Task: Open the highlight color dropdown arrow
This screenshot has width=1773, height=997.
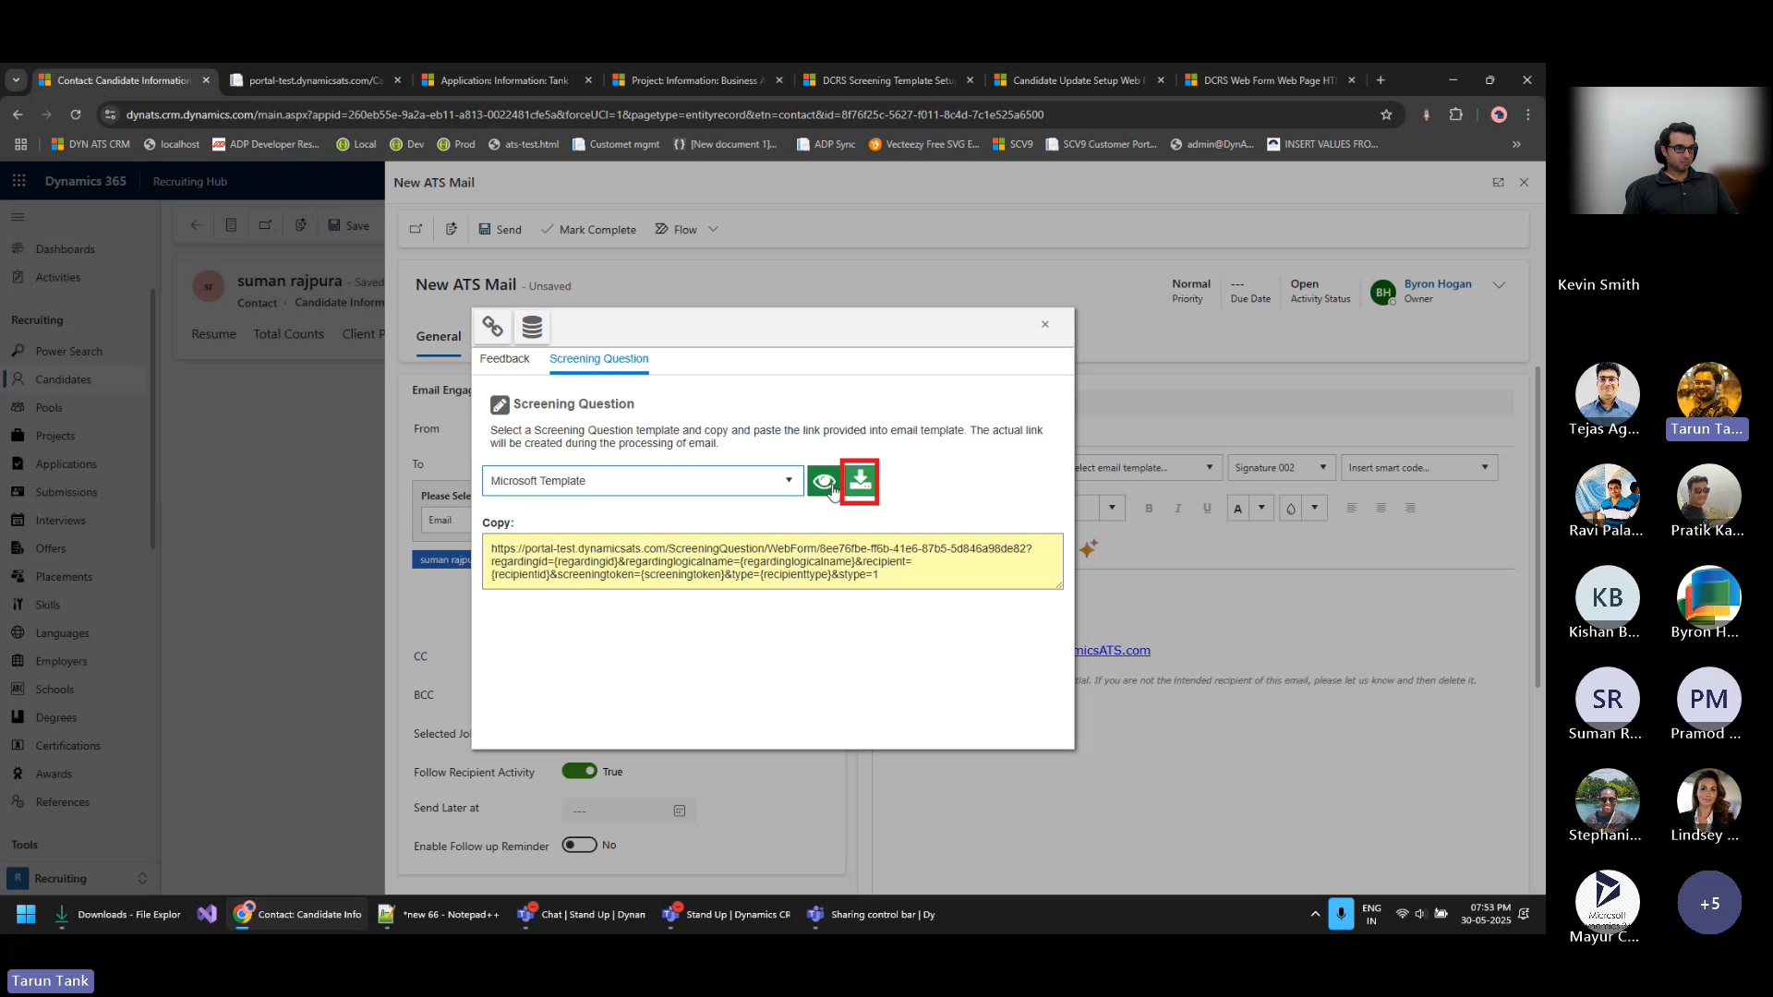Action: (1315, 508)
